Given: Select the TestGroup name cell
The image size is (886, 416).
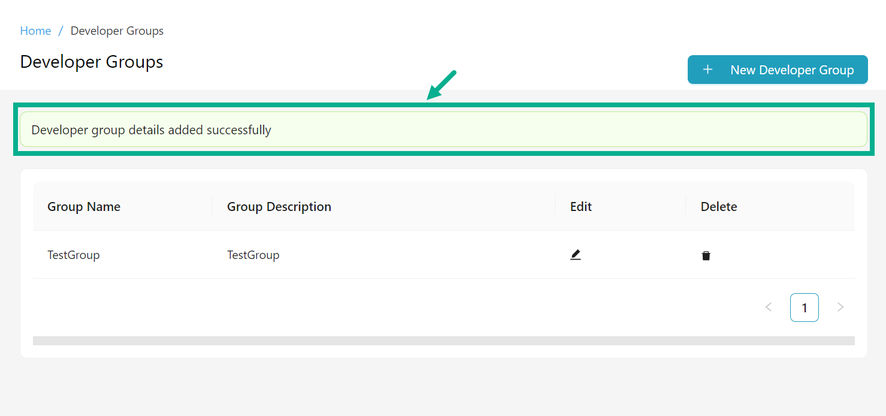Looking at the screenshot, I should tap(73, 255).
